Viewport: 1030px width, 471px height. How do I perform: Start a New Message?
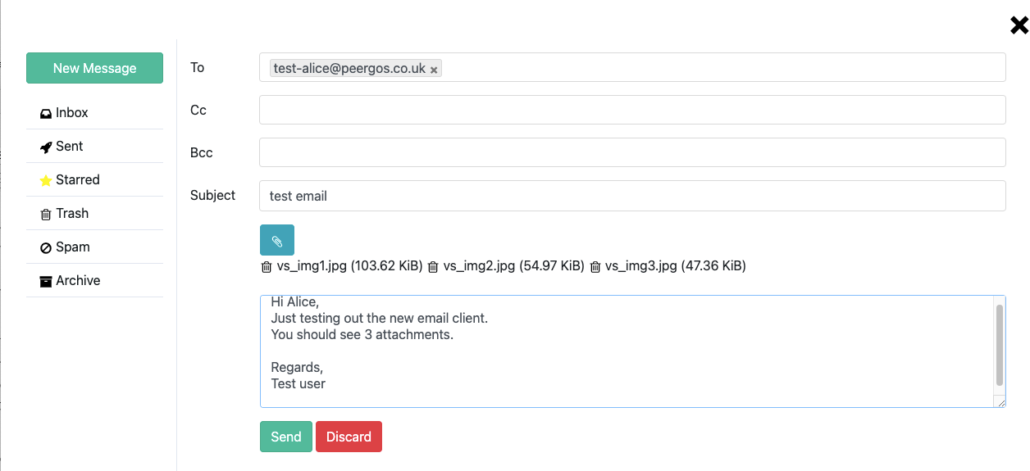(x=94, y=68)
